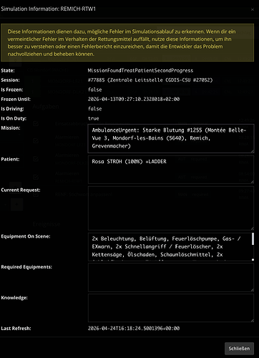
Task: Click the Is Frozen: label
Action: pyautogui.click(x=12, y=89)
